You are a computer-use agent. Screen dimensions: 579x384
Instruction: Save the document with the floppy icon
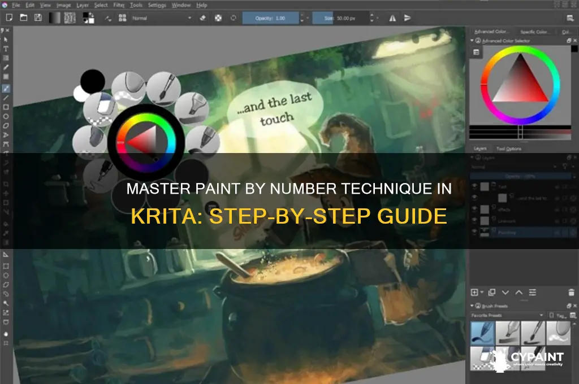[38, 18]
